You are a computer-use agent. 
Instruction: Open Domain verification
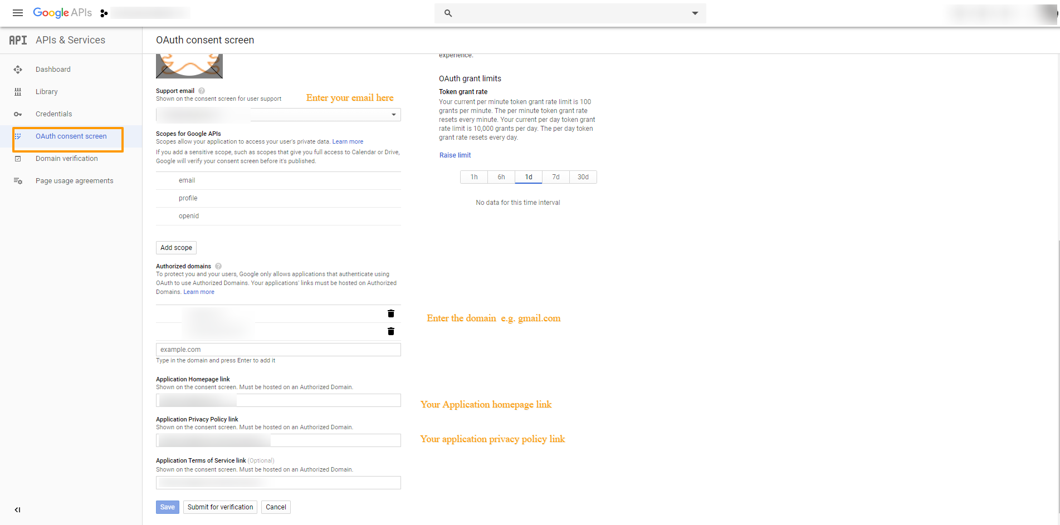pos(67,159)
